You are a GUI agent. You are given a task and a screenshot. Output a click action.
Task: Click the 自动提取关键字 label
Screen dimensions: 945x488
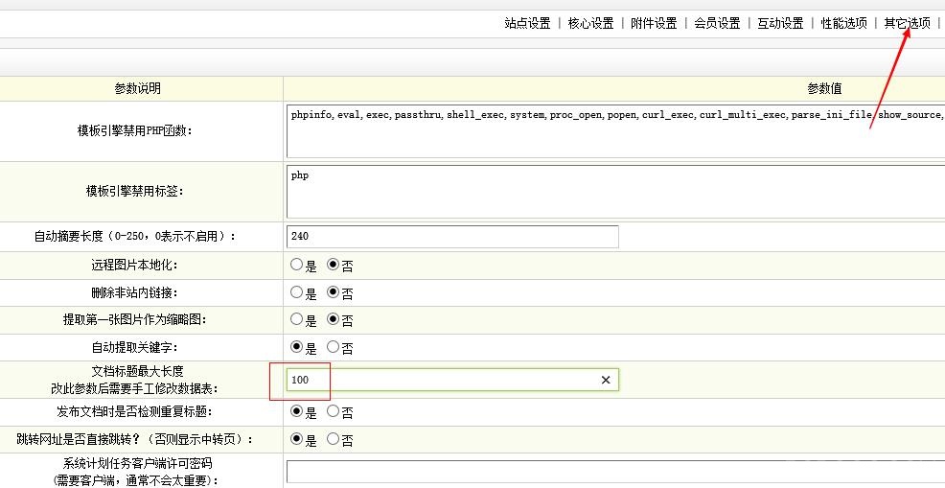[134, 347]
